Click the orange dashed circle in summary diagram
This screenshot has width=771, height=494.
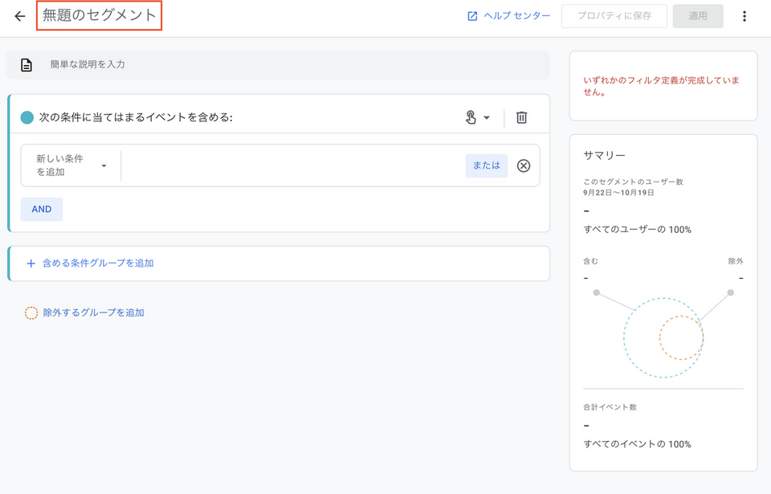[681, 337]
